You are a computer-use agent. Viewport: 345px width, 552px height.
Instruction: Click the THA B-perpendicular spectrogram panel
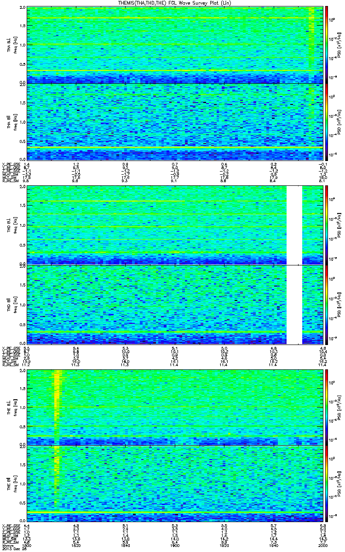pos(175,45)
